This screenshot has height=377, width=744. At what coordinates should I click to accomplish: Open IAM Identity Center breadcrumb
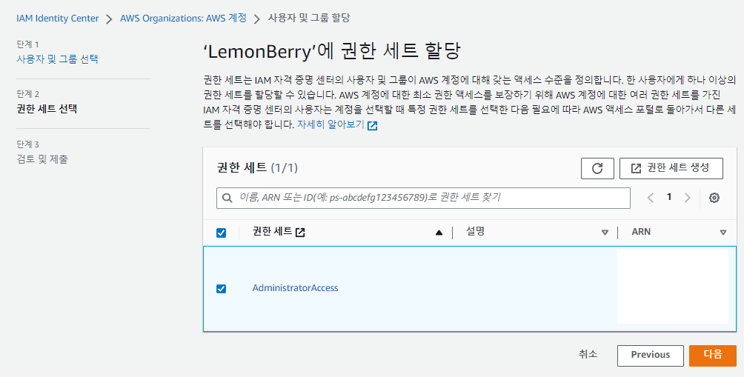57,19
